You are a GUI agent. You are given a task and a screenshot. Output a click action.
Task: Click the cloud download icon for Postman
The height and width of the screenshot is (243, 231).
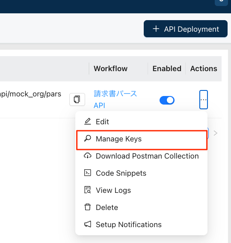[88, 156]
